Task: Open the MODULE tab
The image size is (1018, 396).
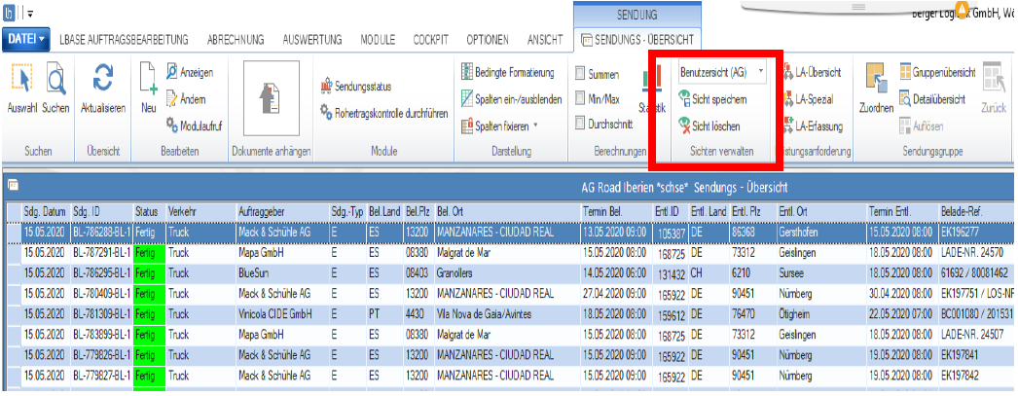Action: [378, 40]
